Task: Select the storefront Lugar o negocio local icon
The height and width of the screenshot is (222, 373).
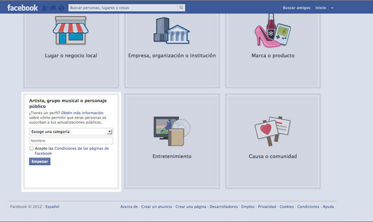Action: 70,30
